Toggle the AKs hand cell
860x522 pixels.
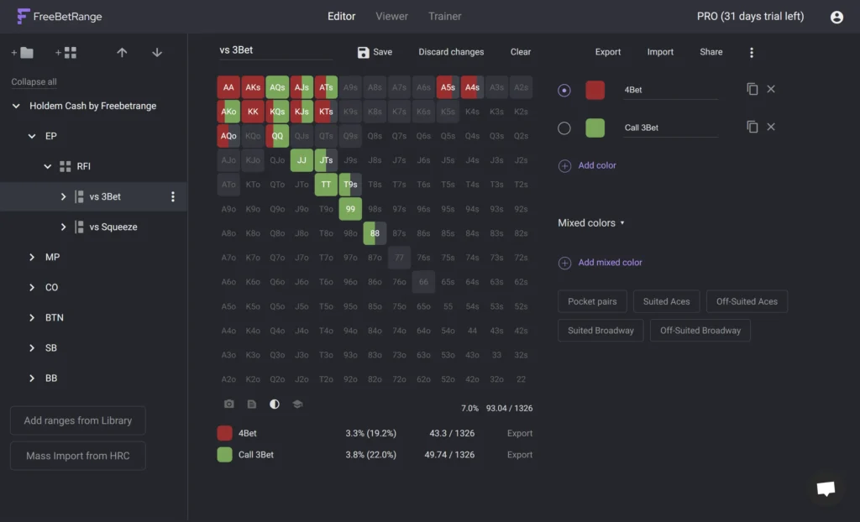pos(253,87)
